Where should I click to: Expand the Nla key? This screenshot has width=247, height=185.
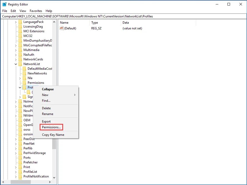(20, 78)
